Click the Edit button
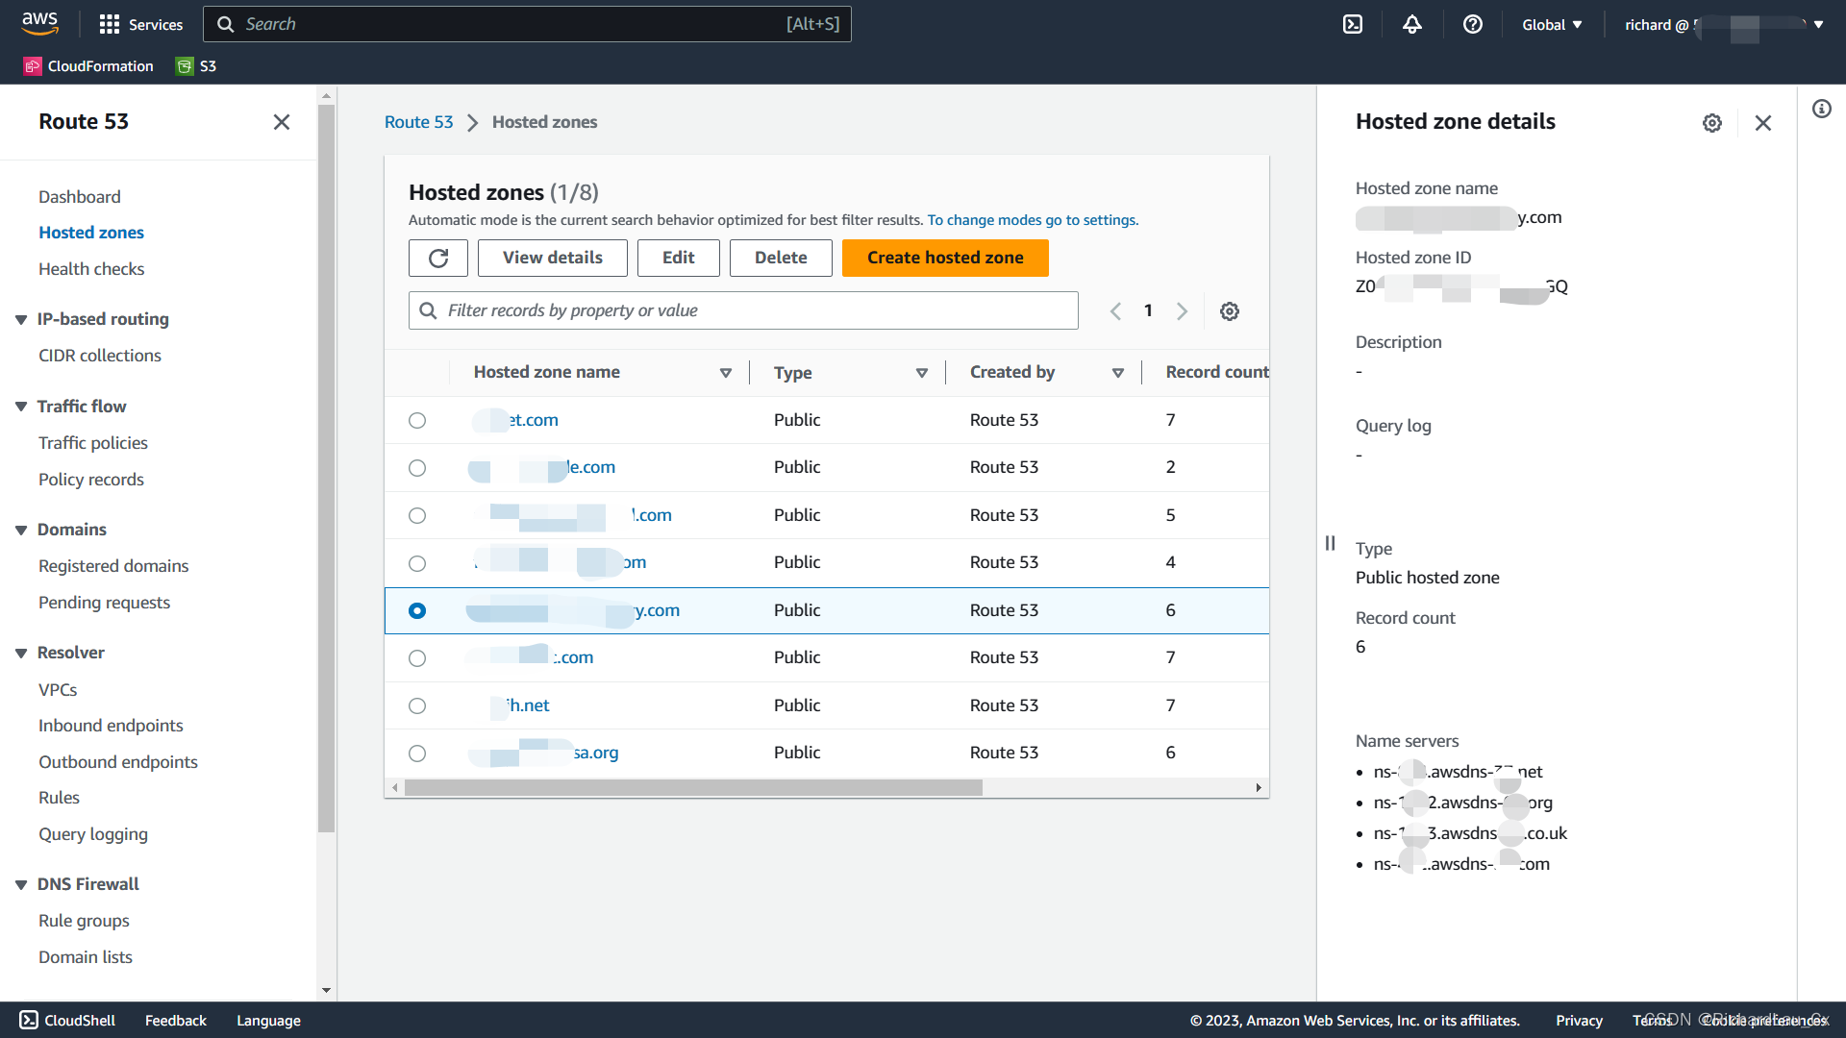Image resolution: width=1846 pixels, height=1038 pixels. point(679,258)
